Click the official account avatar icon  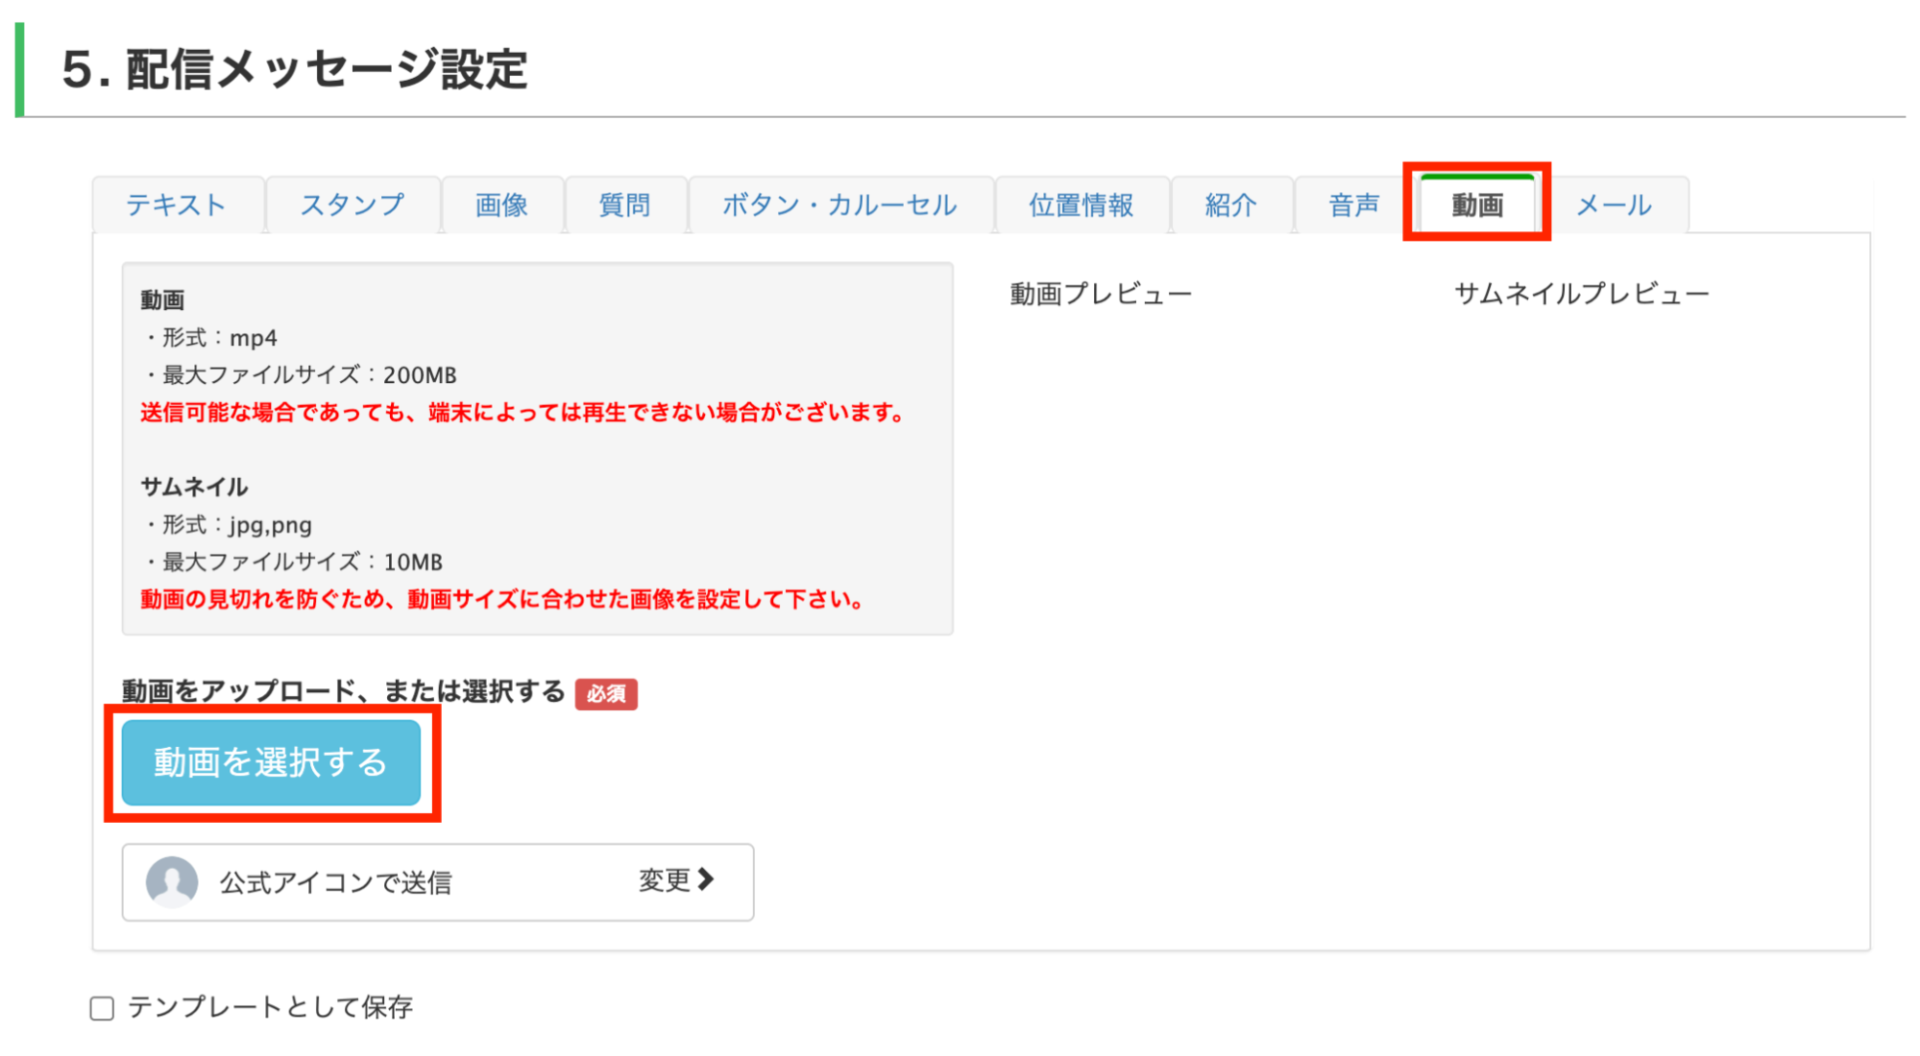click(172, 881)
